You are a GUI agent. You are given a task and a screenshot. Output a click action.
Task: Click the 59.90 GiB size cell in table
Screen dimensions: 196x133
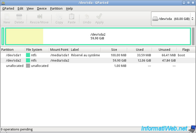point(120,60)
